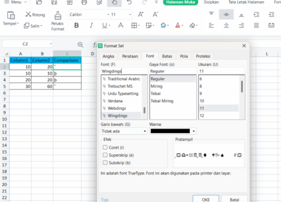Screen dimensions: 281x202
Task: Select size 12 in the list
Action: point(202,116)
